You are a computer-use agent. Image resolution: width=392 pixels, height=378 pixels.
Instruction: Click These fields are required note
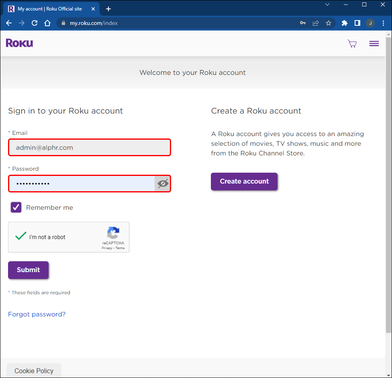pyautogui.click(x=39, y=293)
